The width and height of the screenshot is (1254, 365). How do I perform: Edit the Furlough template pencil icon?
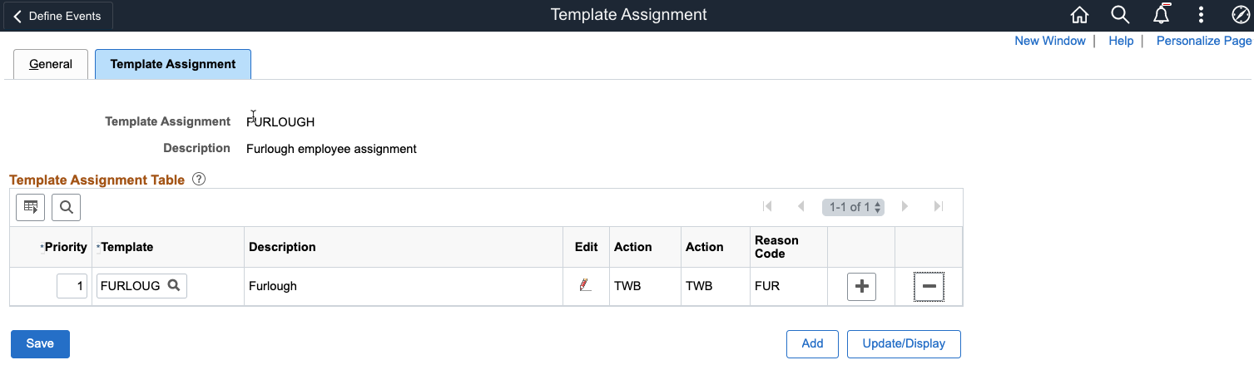[x=585, y=285]
